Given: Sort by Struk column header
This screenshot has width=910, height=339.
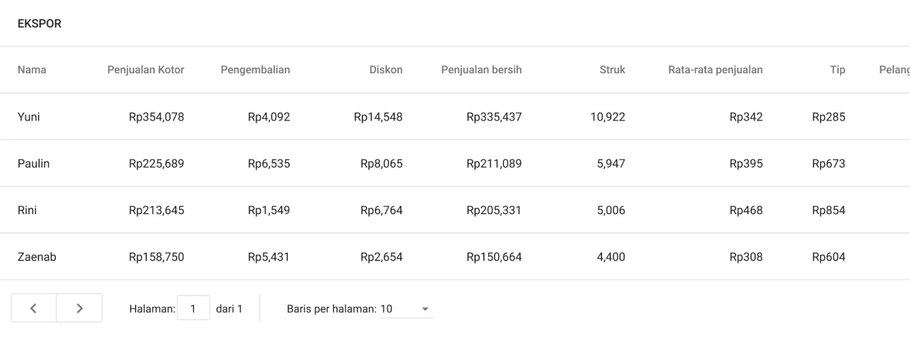Looking at the screenshot, I should click(612, 70).
